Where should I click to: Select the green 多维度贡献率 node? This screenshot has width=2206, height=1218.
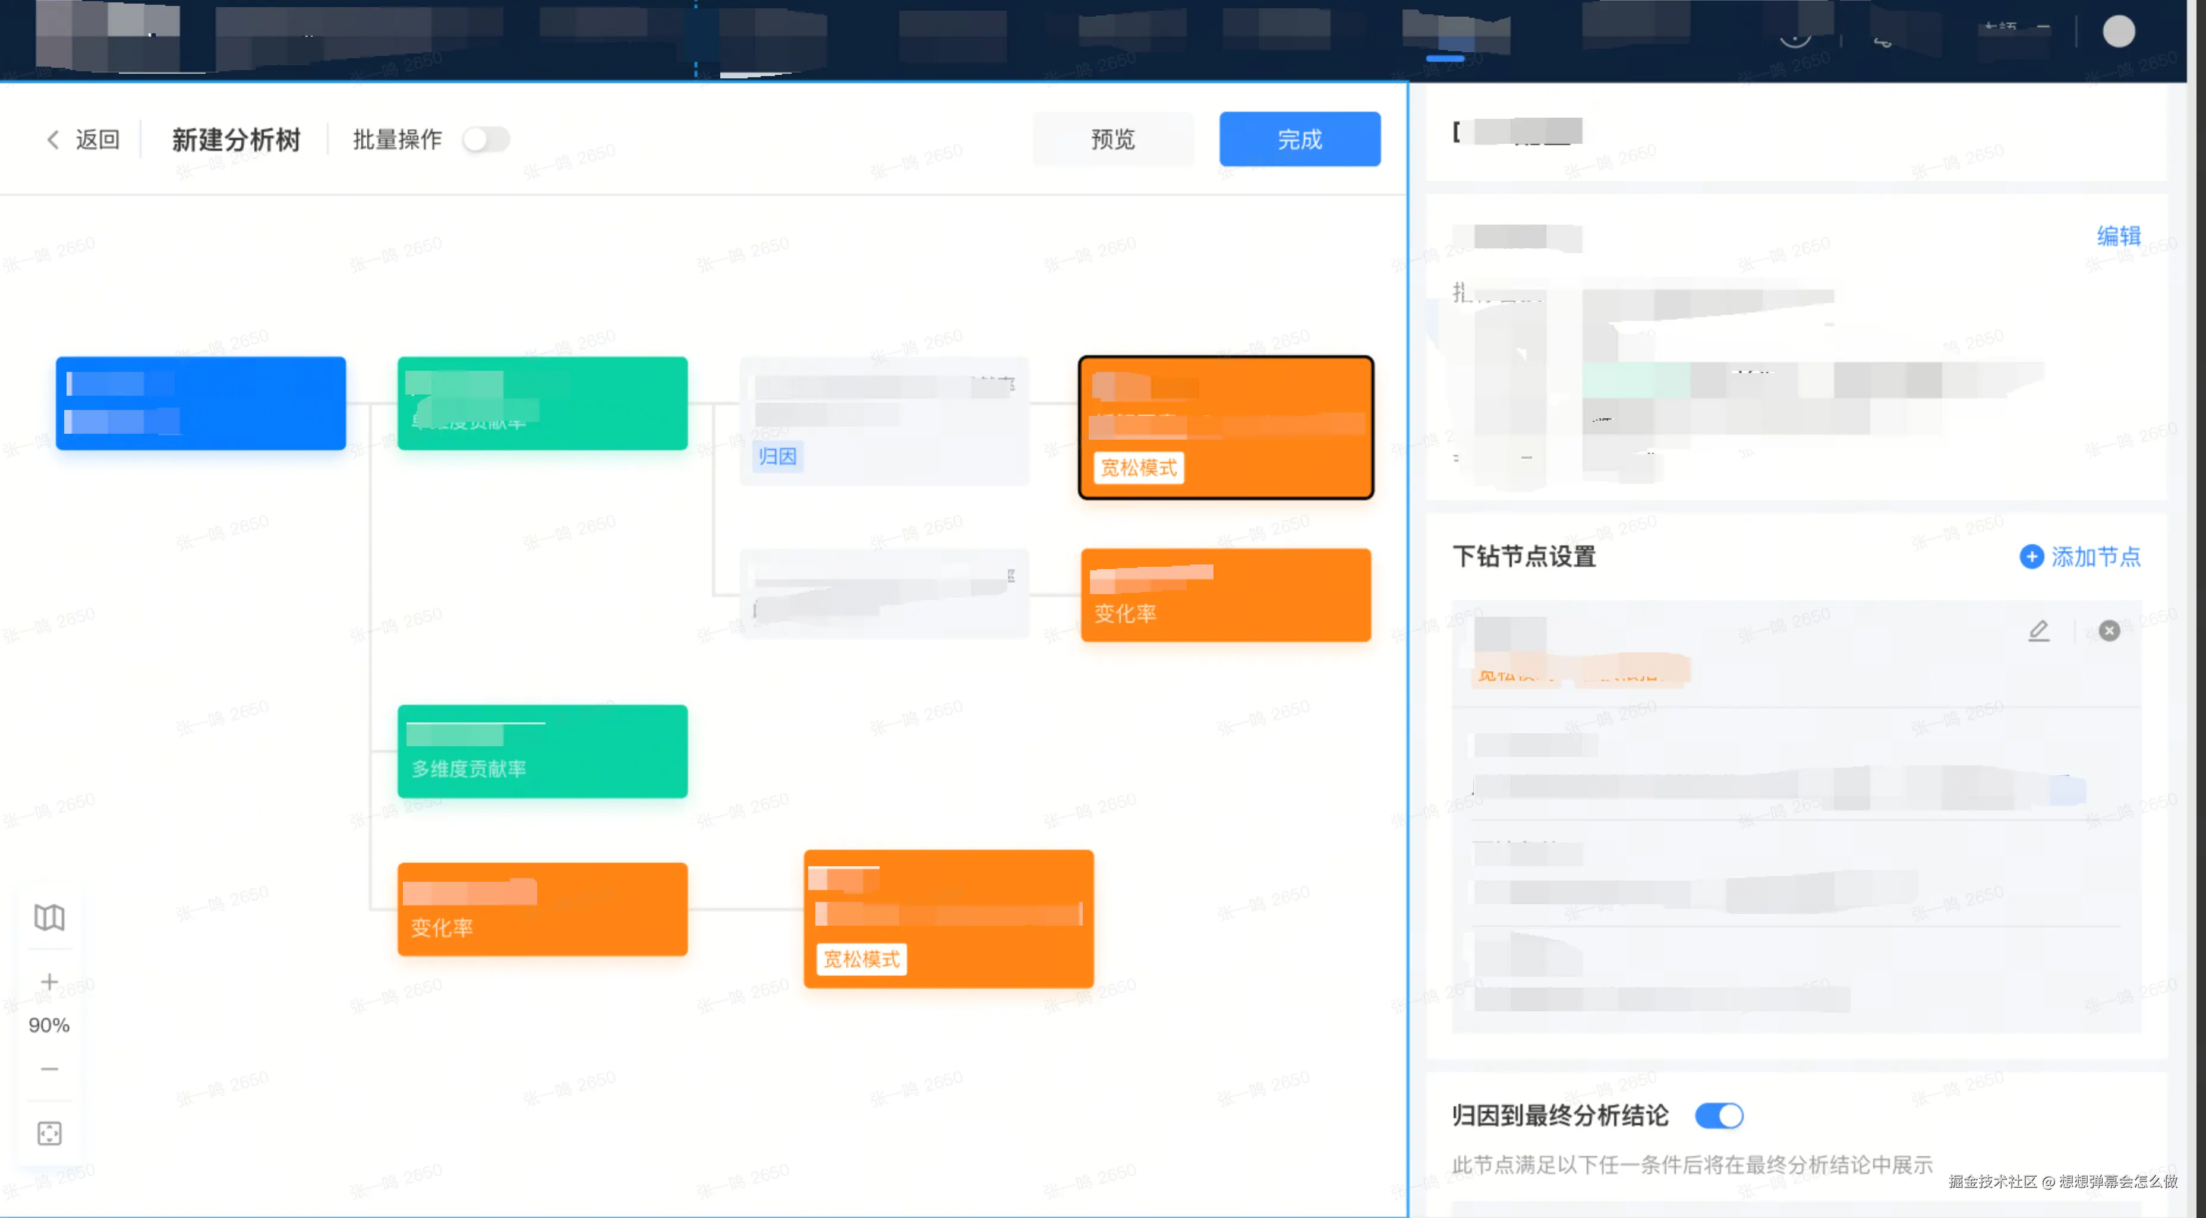(x=542, y=752)
